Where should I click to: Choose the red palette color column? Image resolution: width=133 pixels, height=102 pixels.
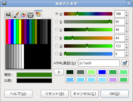[x=7, y=32]
